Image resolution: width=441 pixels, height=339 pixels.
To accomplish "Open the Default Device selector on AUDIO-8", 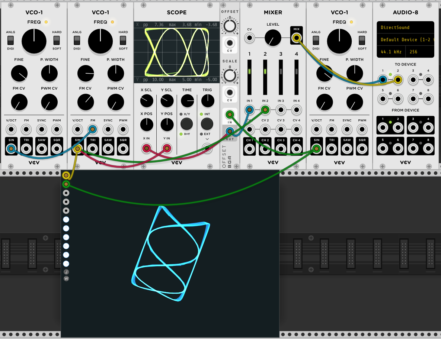I will pos(405,40).
